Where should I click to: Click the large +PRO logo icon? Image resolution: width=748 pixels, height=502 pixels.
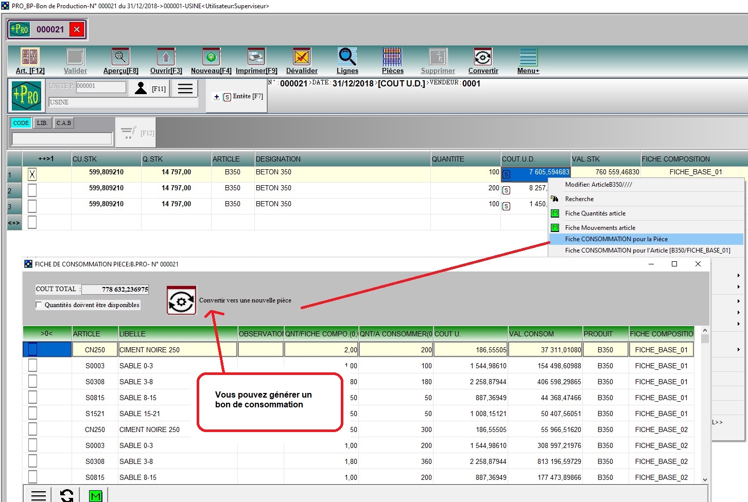coord(26,95)
